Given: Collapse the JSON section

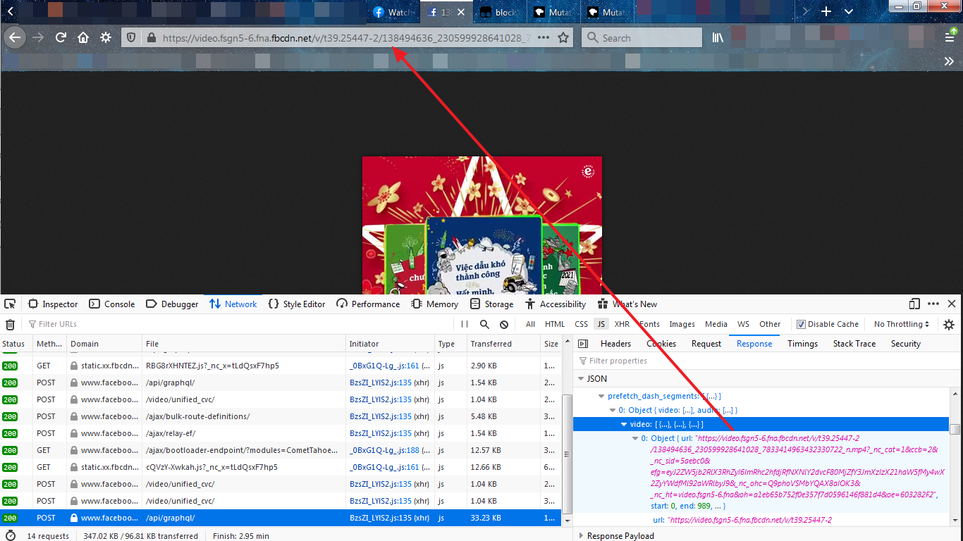Looking at the screenshot, I should click(x=580, y=379).
